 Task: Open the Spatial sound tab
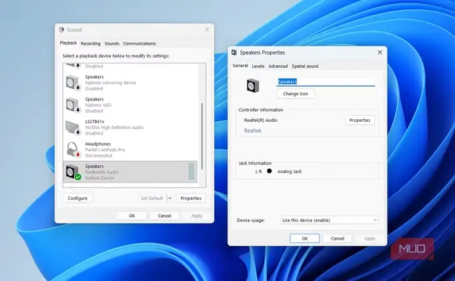pos(305,66)
